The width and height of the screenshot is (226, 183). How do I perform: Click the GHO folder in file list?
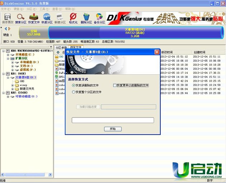pyautogui.click(x=59, y=57)
